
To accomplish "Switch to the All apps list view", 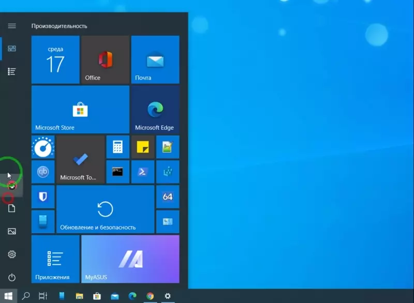I will [x=12, y=71].
